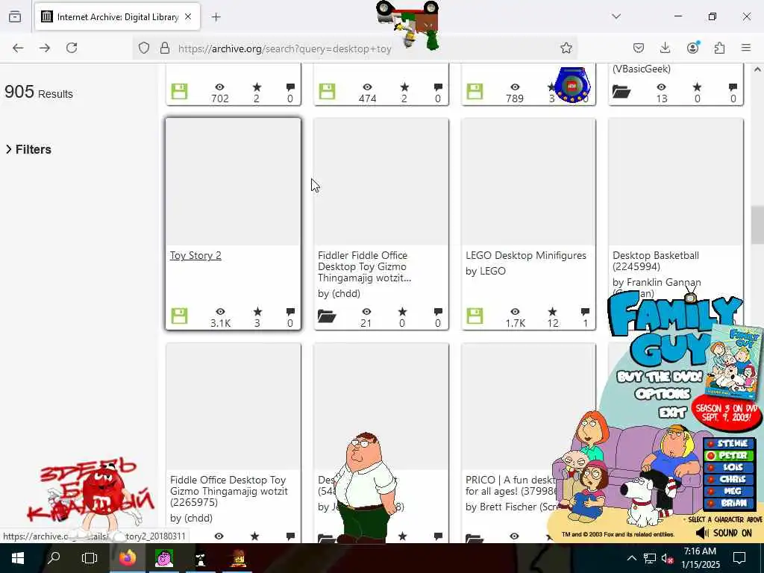764x573 pixels.
Task: Click the folder icon on Fiddler Fiddle card
Action: pos(327,316)
